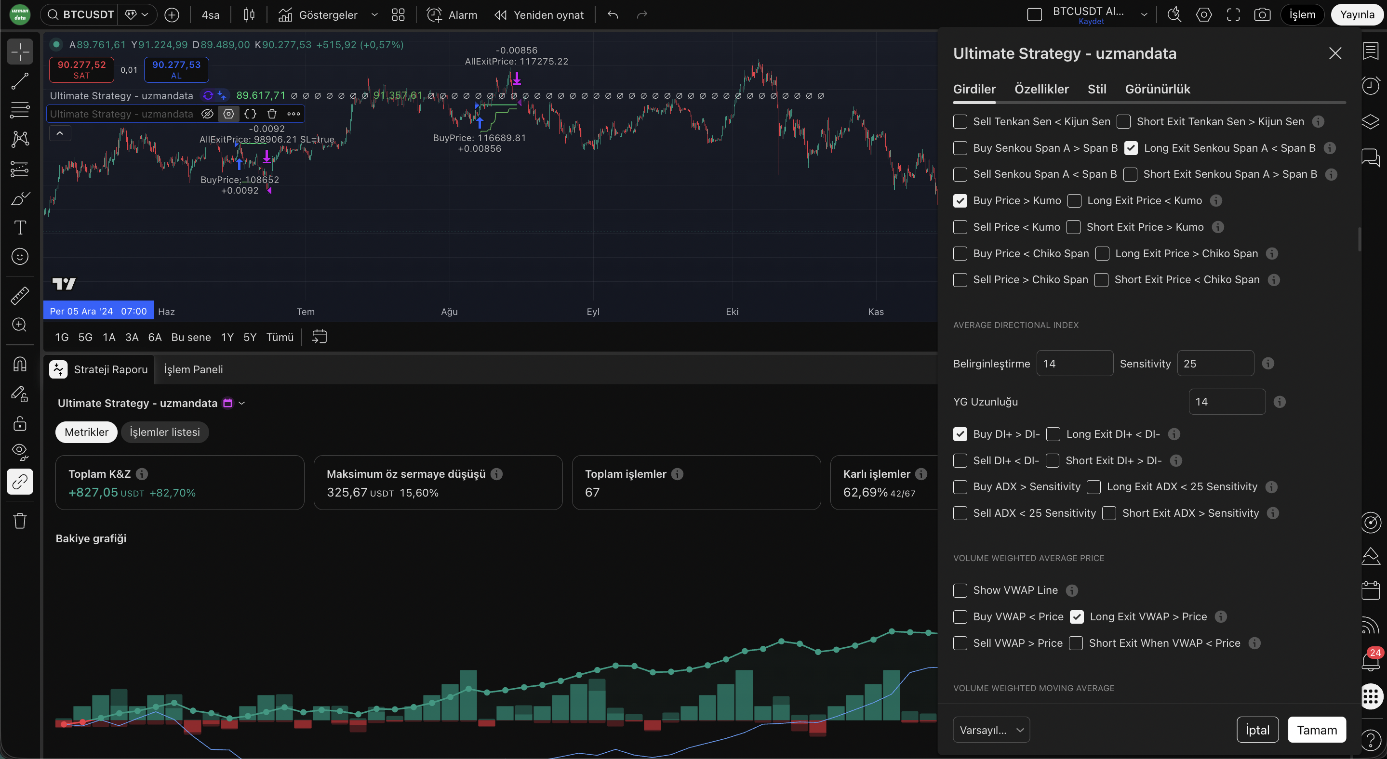Open strategy source code braces icon
Screen dimensions: 1387x759
251,114
